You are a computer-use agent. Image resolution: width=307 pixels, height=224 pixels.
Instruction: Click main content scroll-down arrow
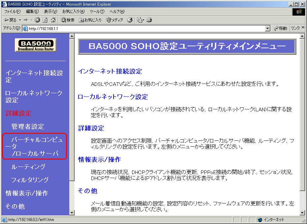[302, 213]
